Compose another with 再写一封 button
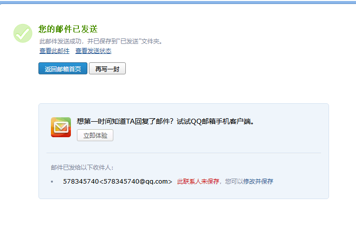This screenshot has width=356, height=228. coord(107,68)
